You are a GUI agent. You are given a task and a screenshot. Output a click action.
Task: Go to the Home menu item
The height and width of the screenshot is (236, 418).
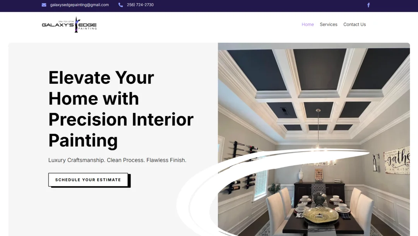point(308,24)
